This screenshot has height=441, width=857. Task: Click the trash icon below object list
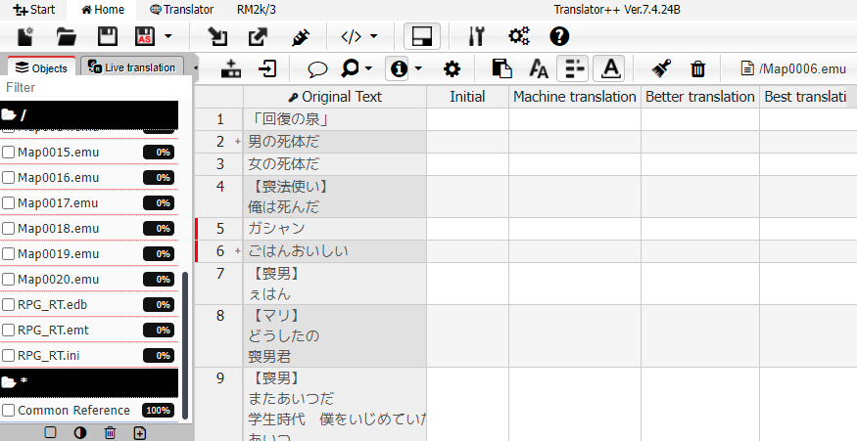tap(110, 433)
